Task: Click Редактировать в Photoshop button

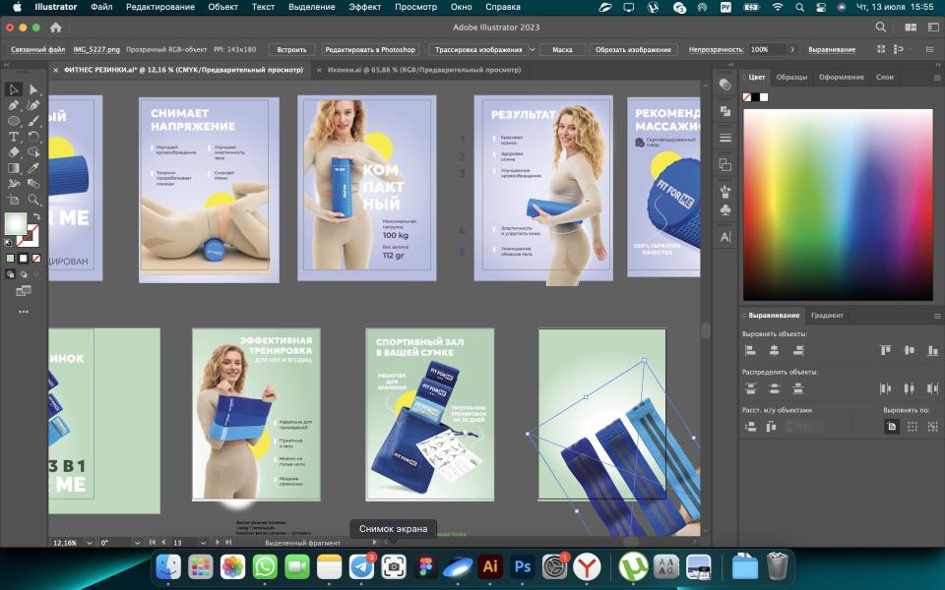Action: tap(370, 49)
